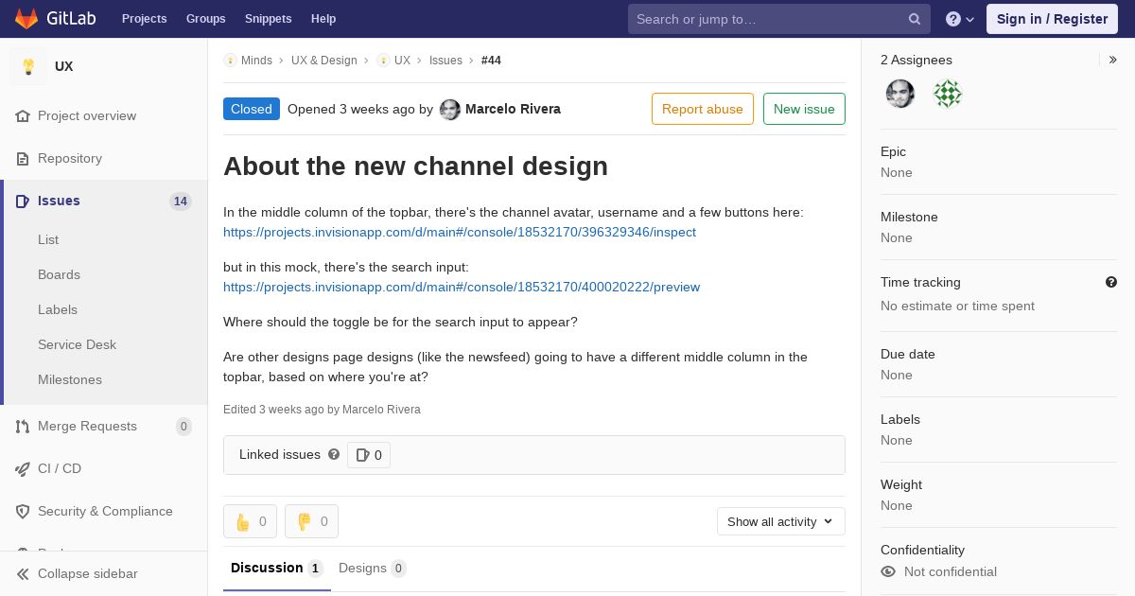Viewport: 1135px width, 596px height.
Task: Click No estimate or time spent text
Action: coord(957,306)
